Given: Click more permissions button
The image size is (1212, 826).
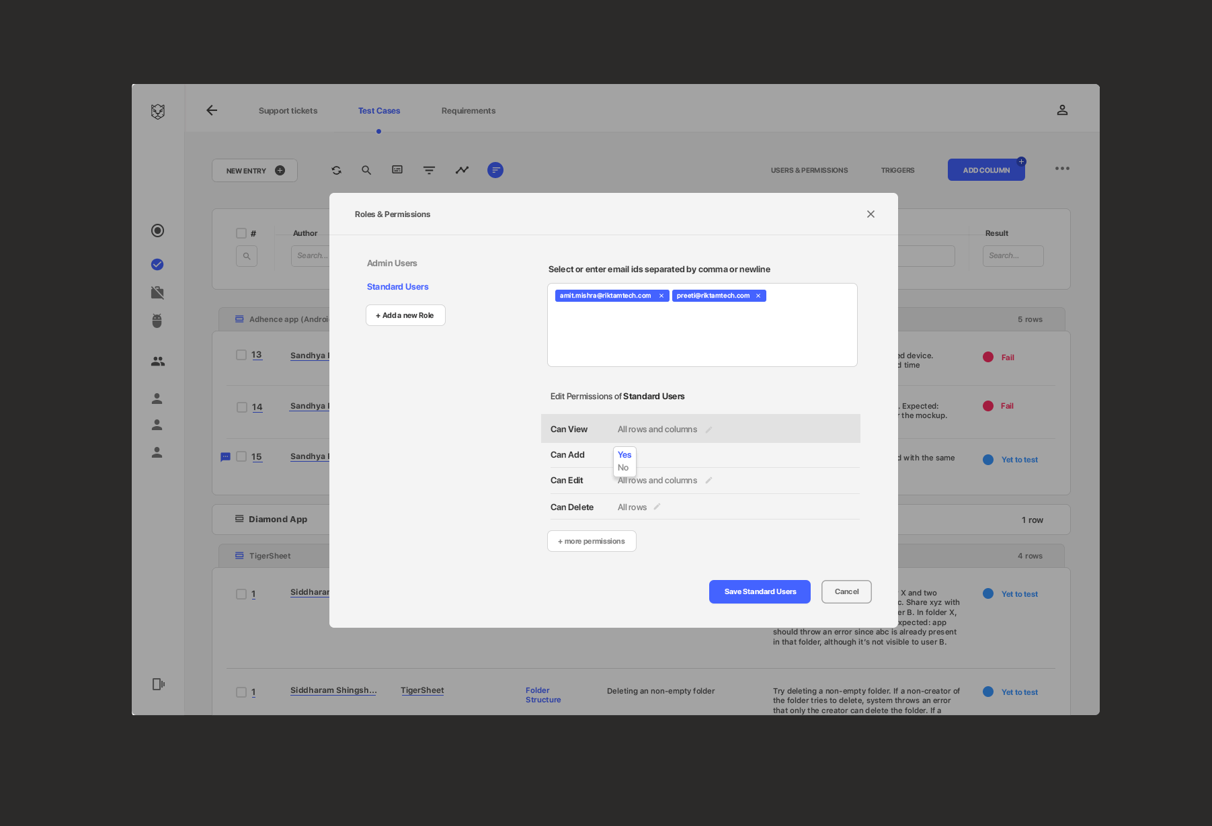Looking at the screenshot, I should point(592,541).
